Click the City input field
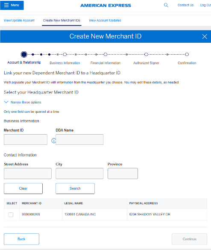This screenshot has height=250, width=211. click(x=79, y=174)
